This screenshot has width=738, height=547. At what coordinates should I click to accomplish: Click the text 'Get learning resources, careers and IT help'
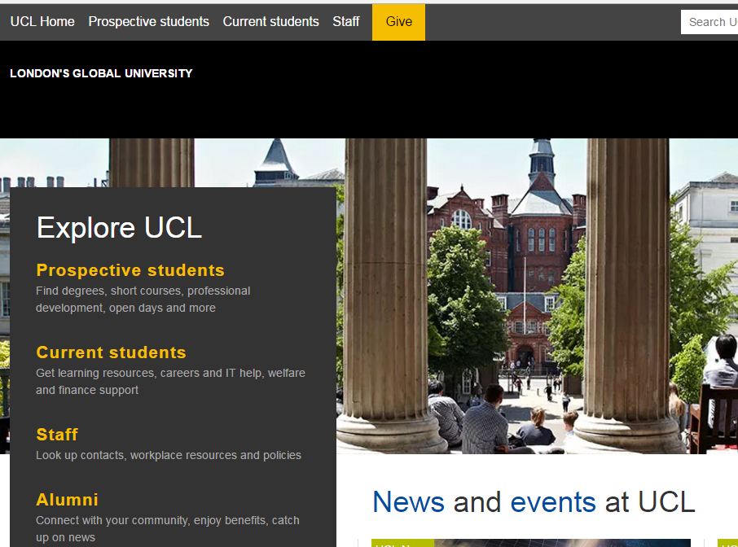(150, 373)
